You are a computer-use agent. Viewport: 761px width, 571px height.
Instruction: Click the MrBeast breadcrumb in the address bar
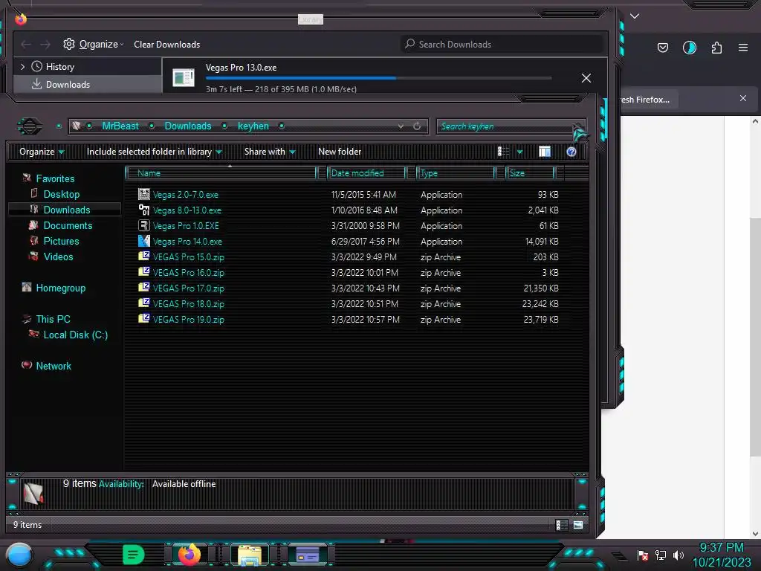tap(120, 126)
